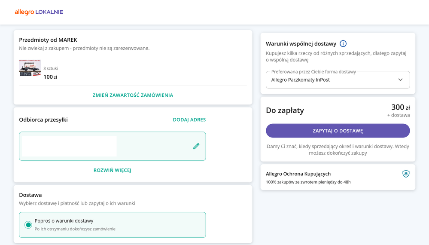Click the DODAJ ADRES link

[189, 119]
